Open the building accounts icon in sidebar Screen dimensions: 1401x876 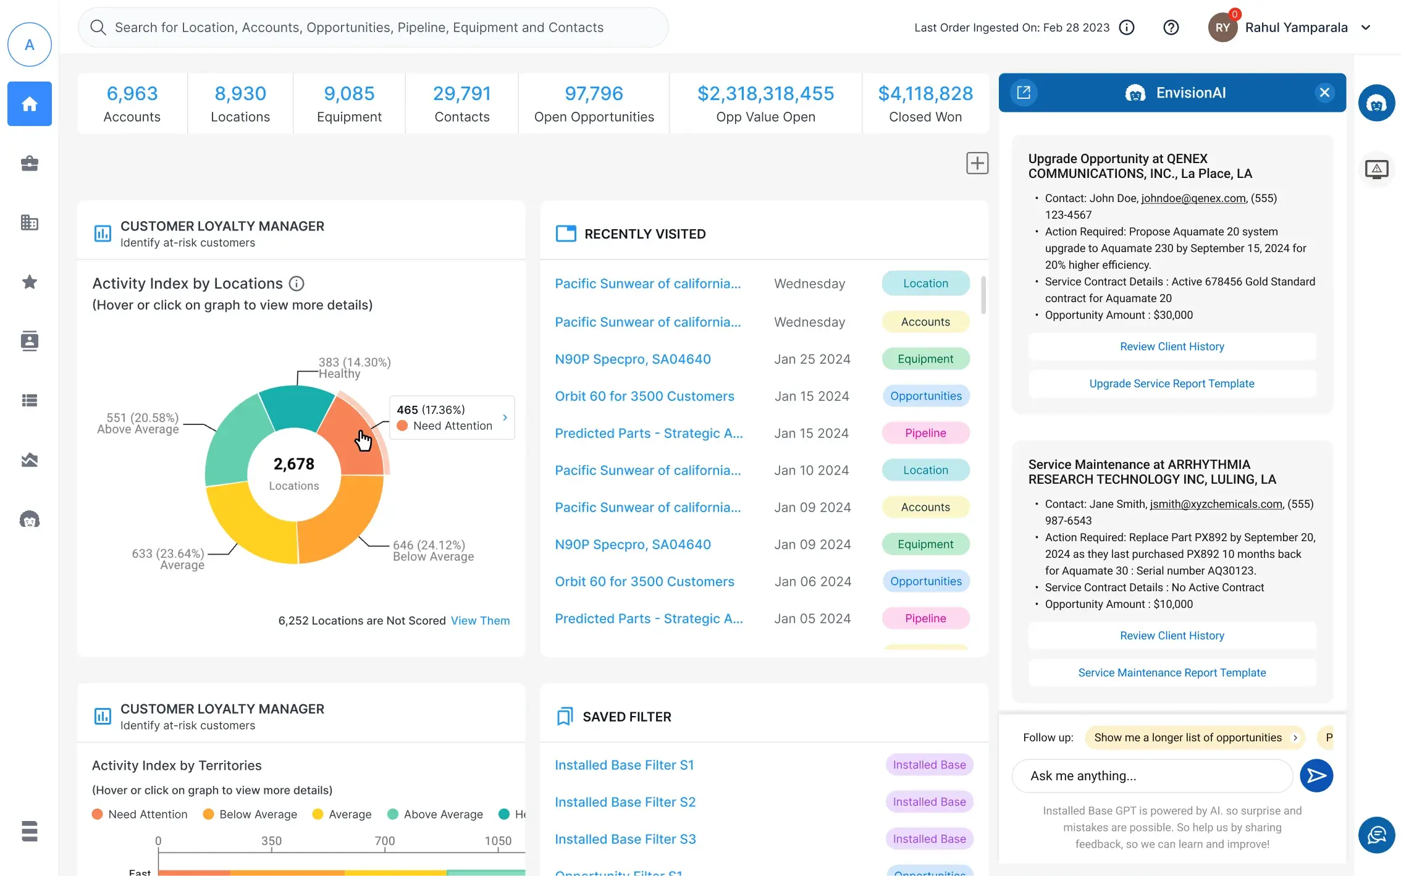click(30, 222)
